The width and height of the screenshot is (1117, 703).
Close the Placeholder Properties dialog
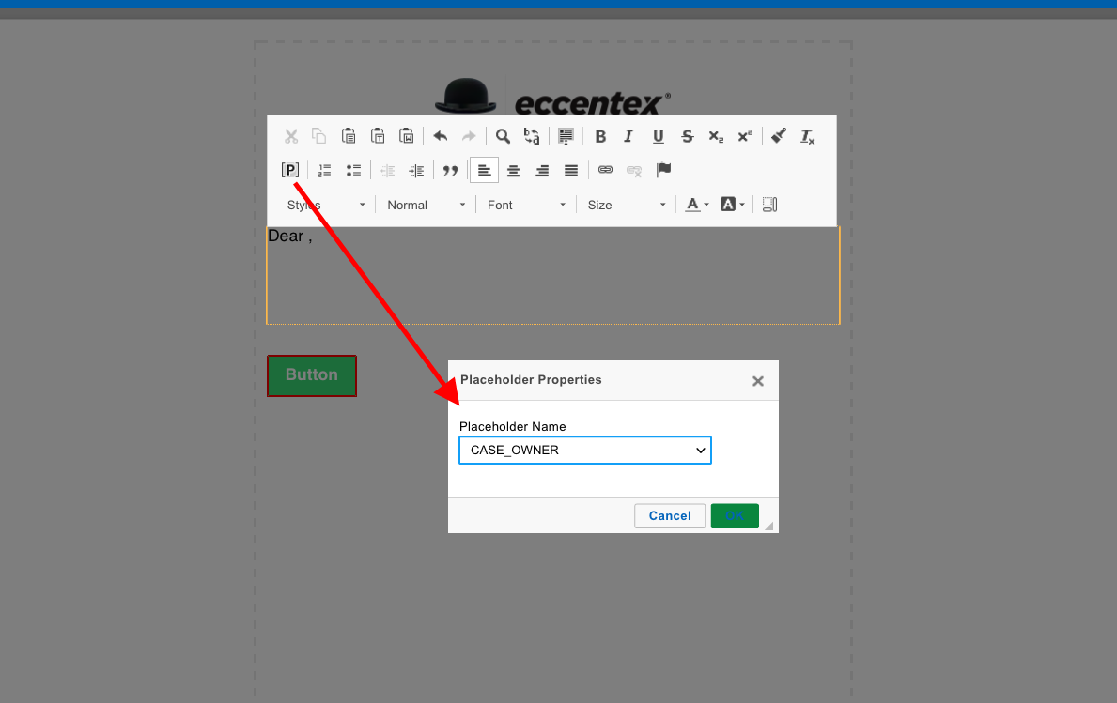click(x=758, y=381)
